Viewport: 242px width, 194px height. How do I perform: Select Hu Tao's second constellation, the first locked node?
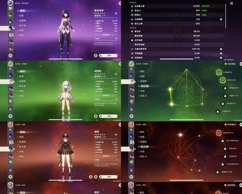click(223, 141)
